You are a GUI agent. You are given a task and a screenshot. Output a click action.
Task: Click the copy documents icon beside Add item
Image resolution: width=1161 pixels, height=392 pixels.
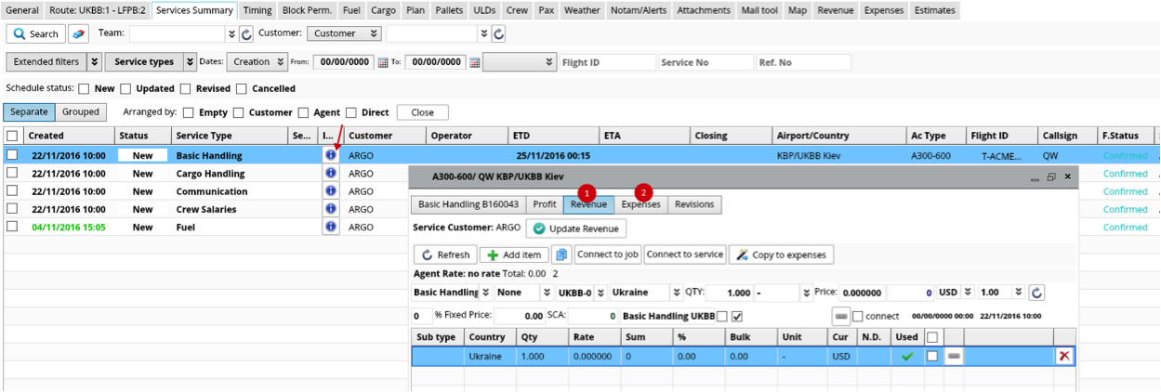tap(561, 255)
